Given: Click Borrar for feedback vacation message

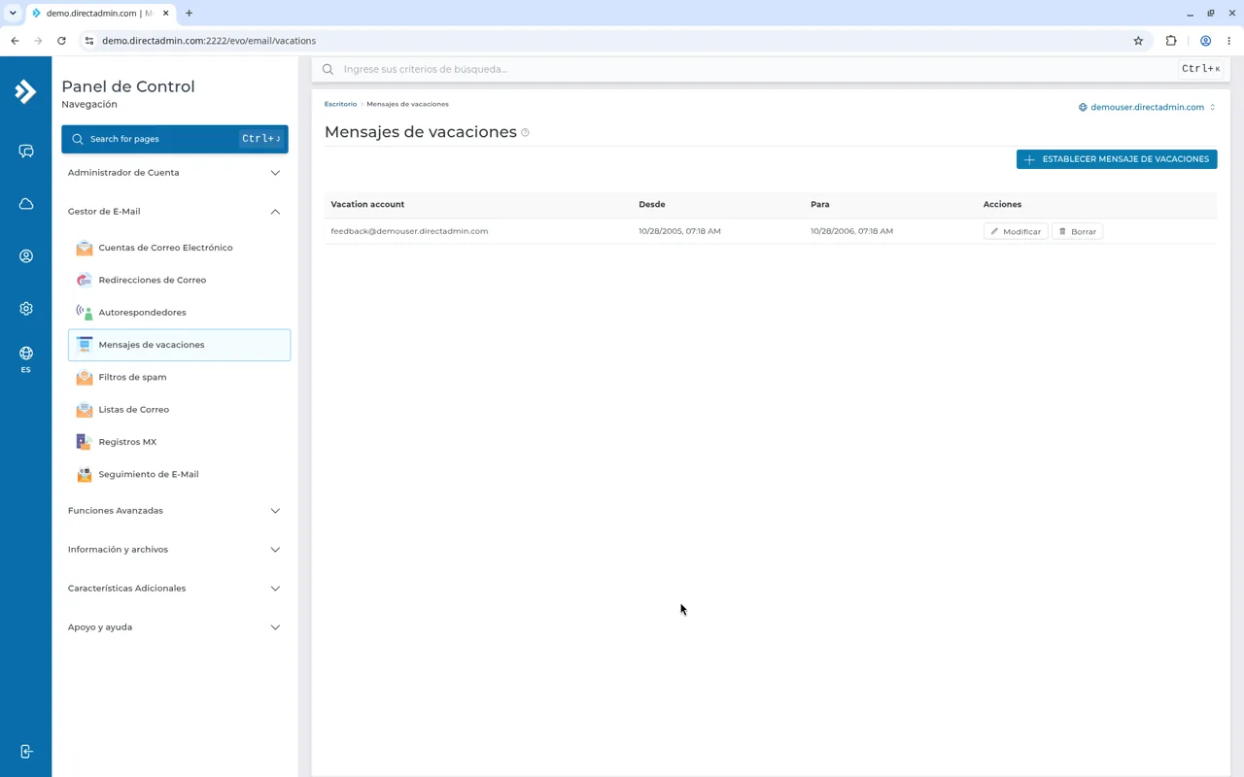Looking at the screenshot, I should [1077, 232].
